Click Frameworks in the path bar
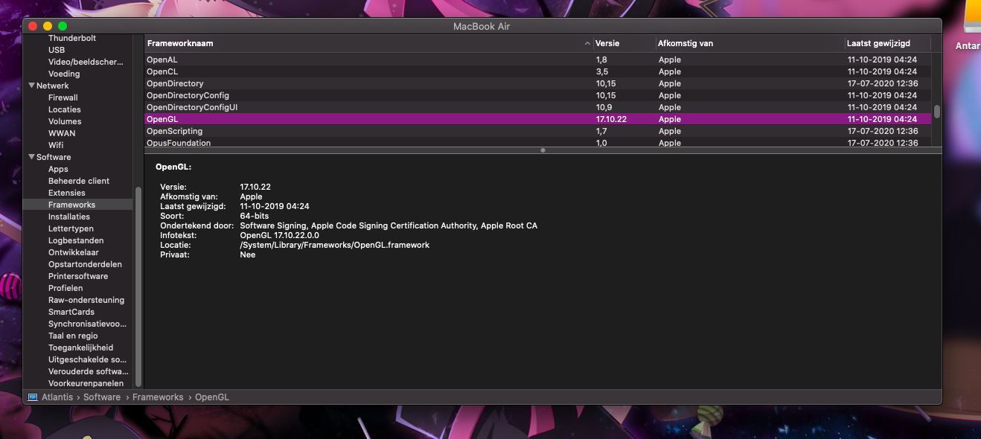The height and width of the screenshot is (439, 981). pyautogui.click(x=158, y=397)
